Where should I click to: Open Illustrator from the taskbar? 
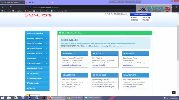tap(44, 98)
